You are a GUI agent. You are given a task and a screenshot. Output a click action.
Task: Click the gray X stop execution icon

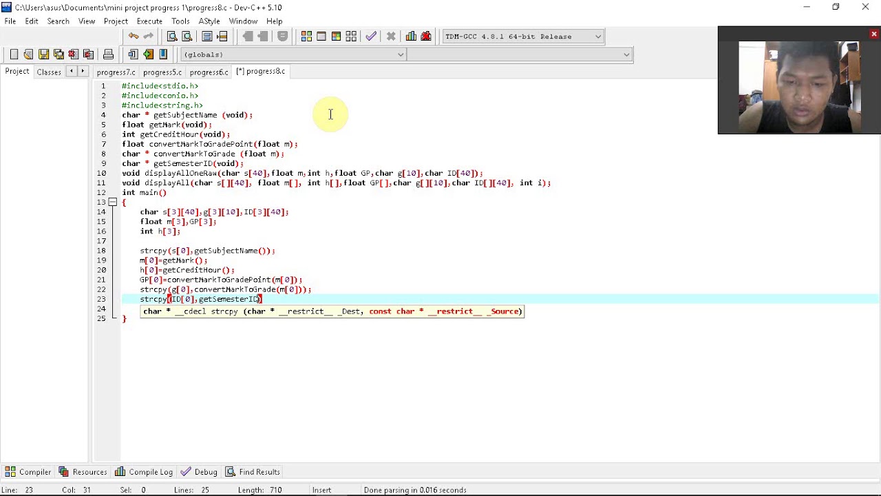pos(391,37)
